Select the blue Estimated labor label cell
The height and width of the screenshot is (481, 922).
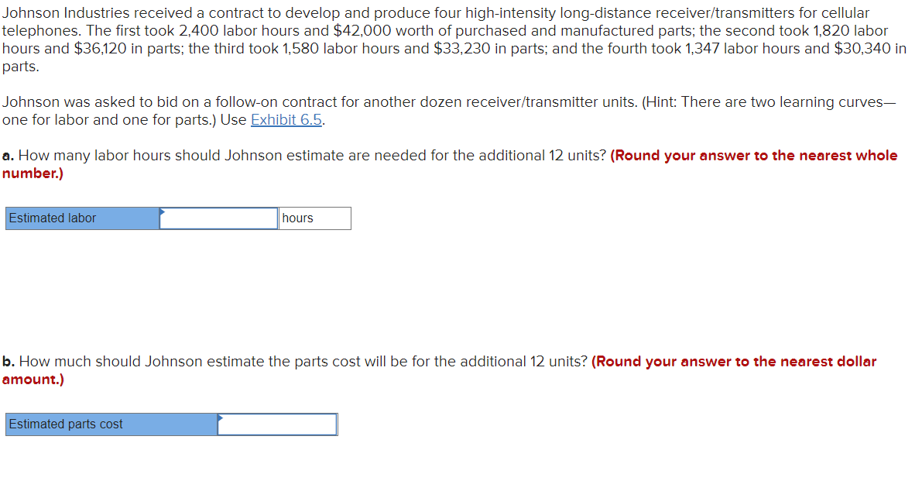click(x=77, y=218)
